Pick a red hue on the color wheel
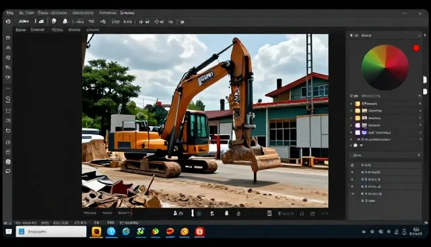The height and width of the screenshot is (247, 431). [x=397, y=62]
